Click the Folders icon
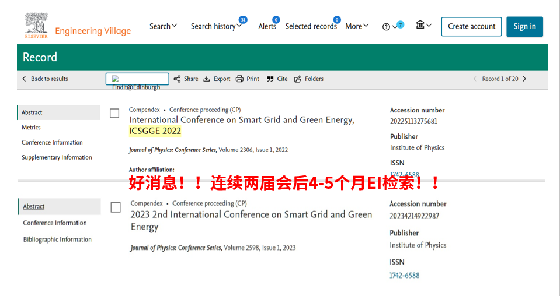 (298, 79)
